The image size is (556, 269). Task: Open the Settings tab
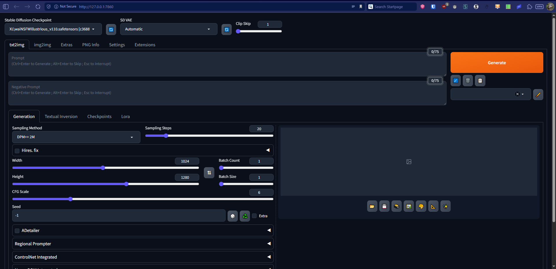(117, 45)
